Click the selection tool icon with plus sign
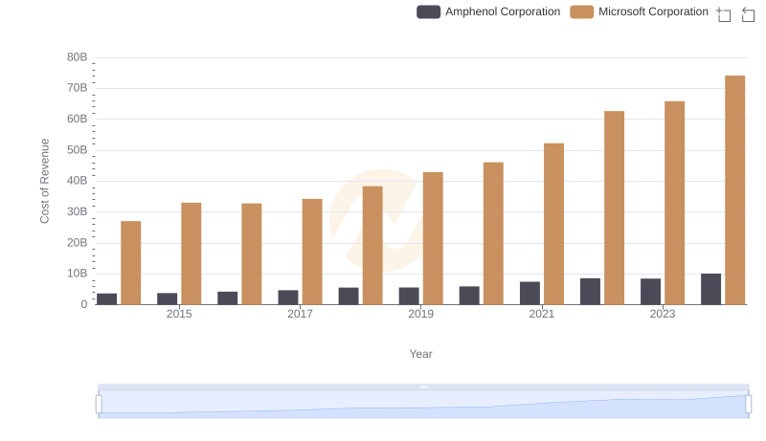 coord(724,13)
